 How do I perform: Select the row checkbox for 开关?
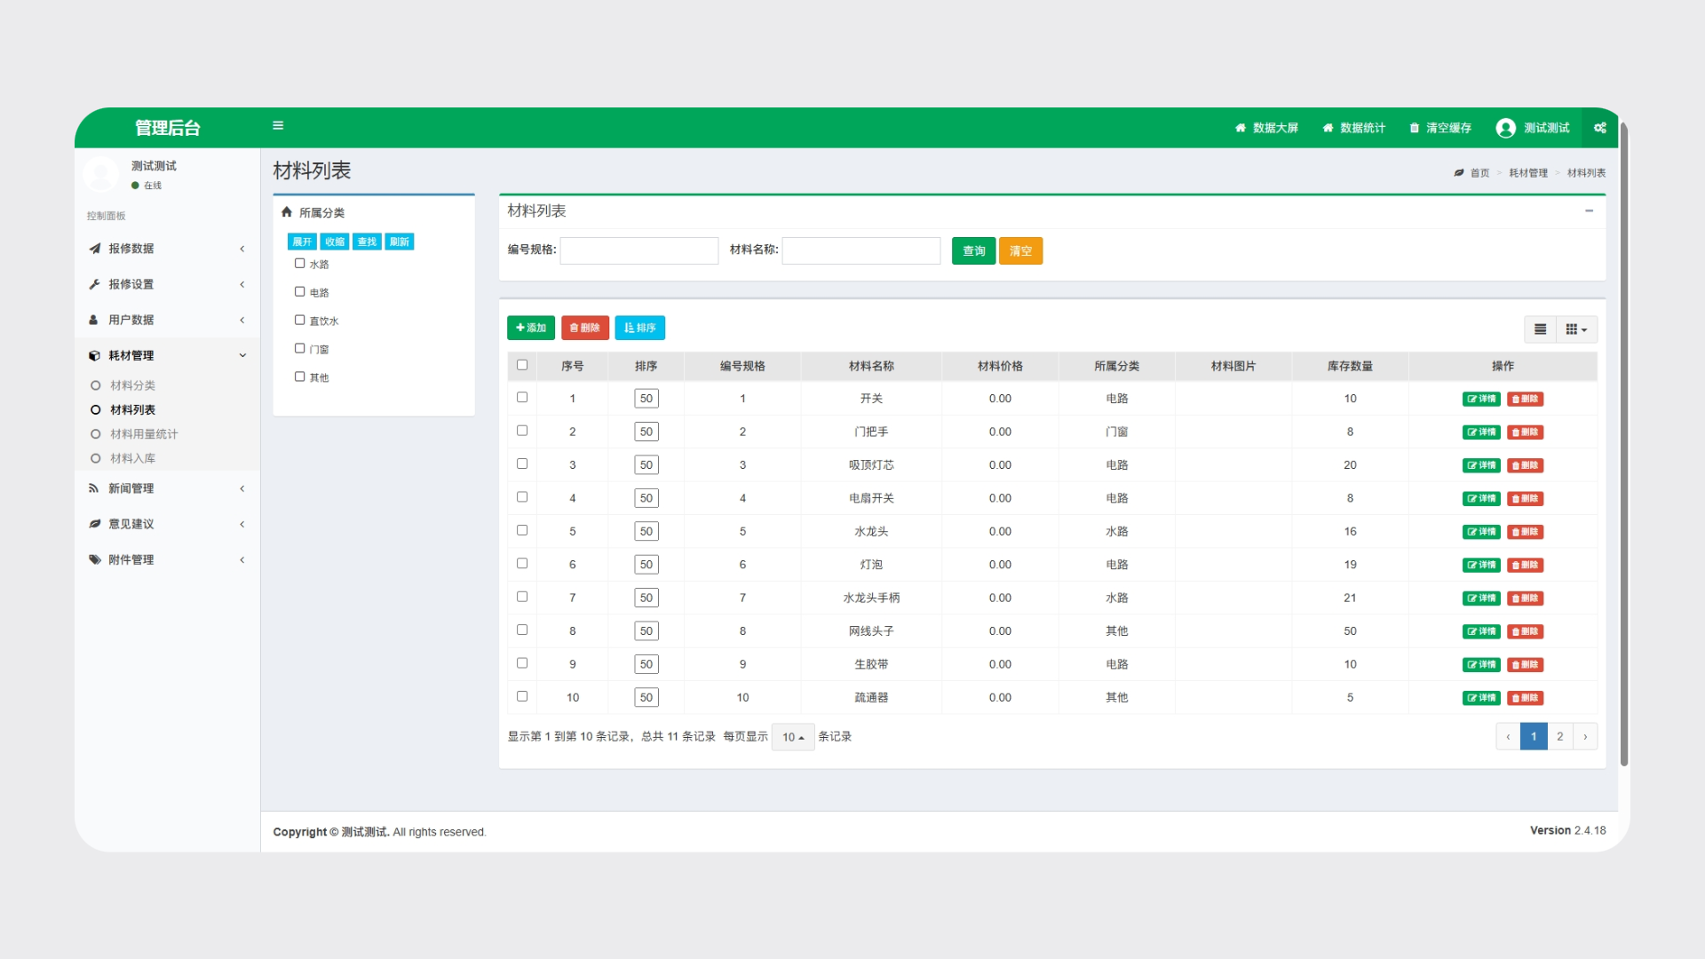pos(522,398)
